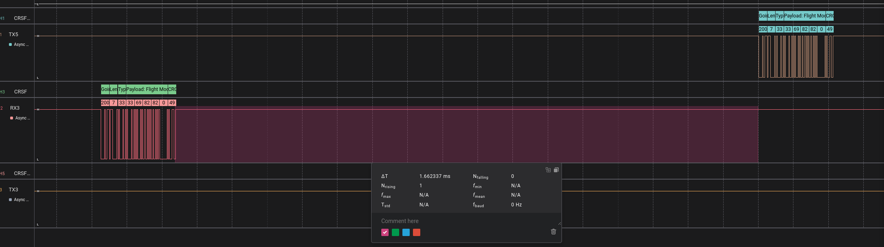Pick the blue measurement color
Screen dimensions: 884x247
coord(406,232)
